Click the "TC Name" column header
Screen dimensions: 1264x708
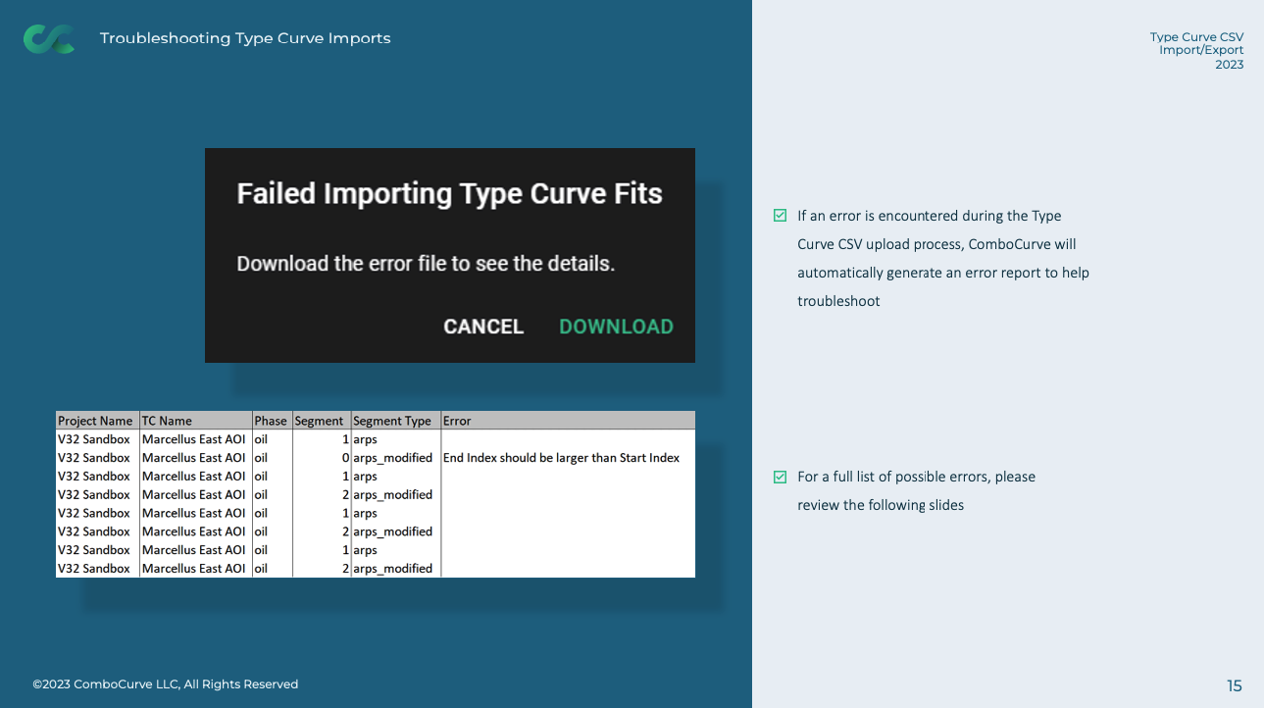(x=195, y=421)
